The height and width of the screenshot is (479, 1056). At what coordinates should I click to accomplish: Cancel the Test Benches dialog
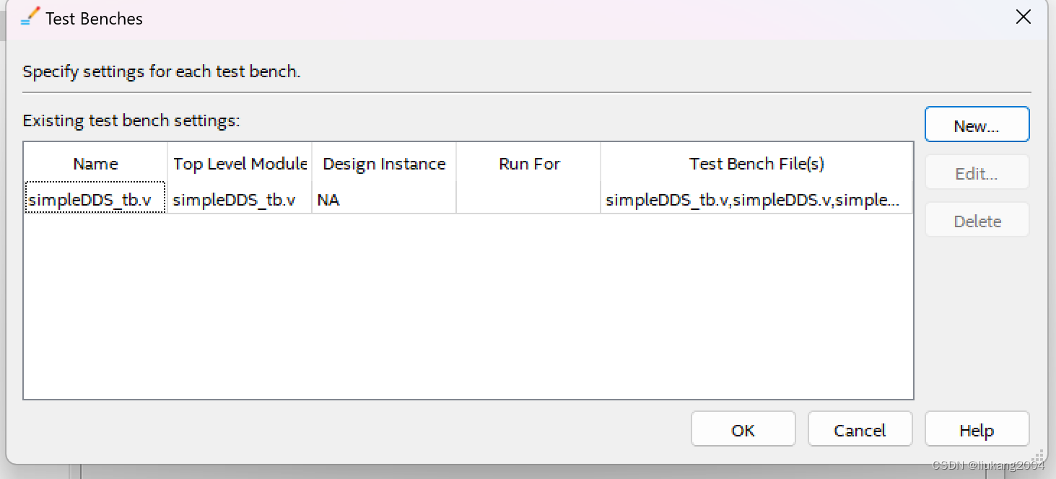click(x=860, y=429)
